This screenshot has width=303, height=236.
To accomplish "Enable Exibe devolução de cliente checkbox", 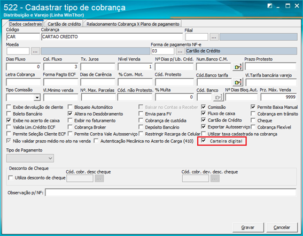I will [9, 107].
